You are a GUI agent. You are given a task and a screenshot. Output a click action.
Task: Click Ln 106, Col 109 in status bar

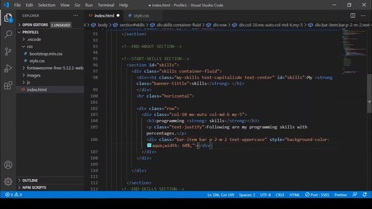point(221,195)
